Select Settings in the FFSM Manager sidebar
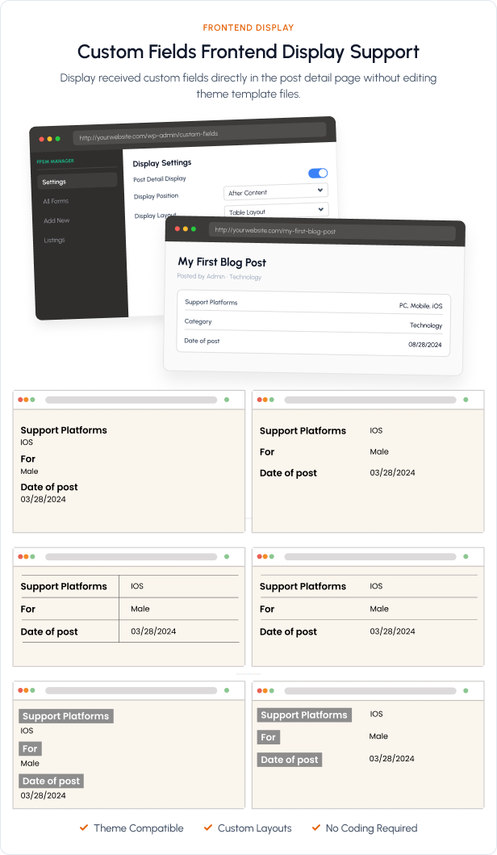Screen dimensions: 497x855 (77, 182)
